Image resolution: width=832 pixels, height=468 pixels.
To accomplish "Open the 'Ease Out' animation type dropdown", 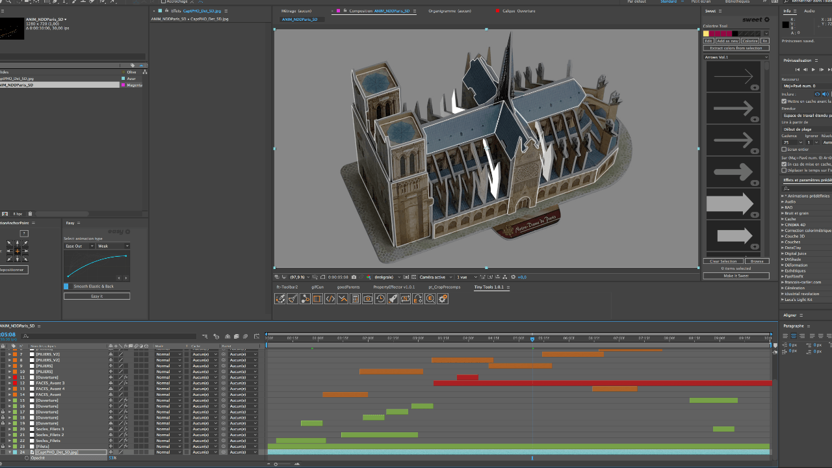I will (80, 246).
